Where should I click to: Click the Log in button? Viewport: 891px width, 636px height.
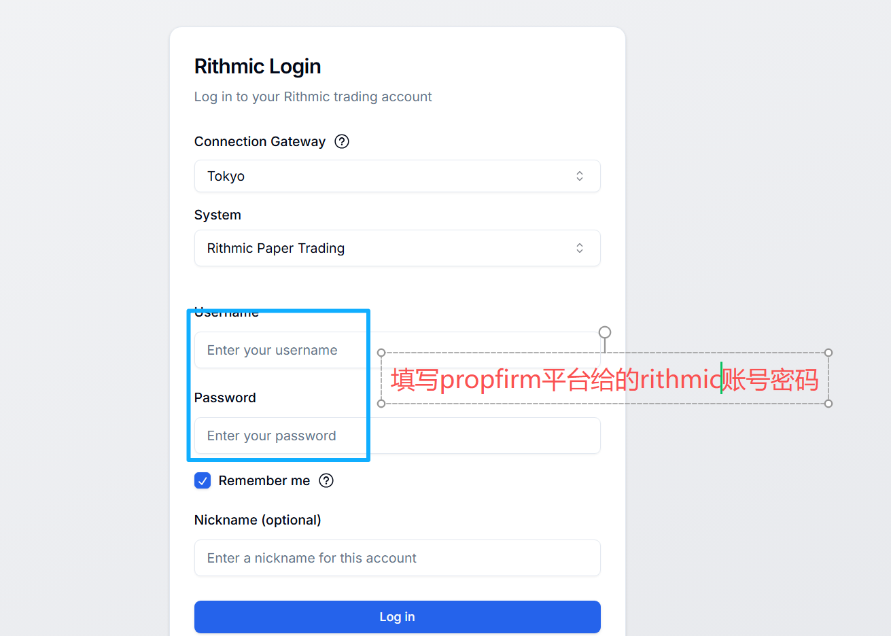click(398, 617)
